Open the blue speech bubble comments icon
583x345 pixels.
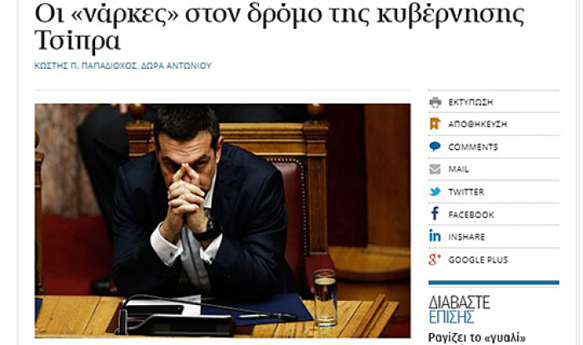pos(435,146)
